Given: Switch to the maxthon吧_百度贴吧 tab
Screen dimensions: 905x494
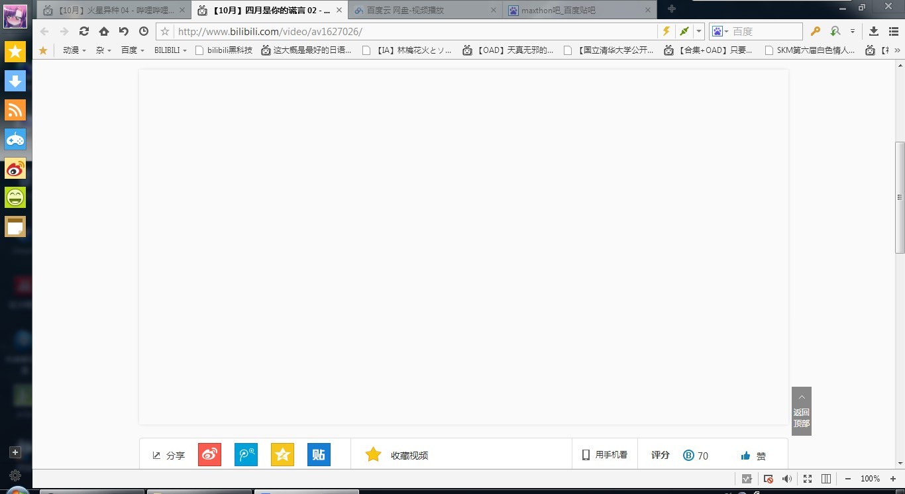Looking at the screenshot, I should [580, 10].
